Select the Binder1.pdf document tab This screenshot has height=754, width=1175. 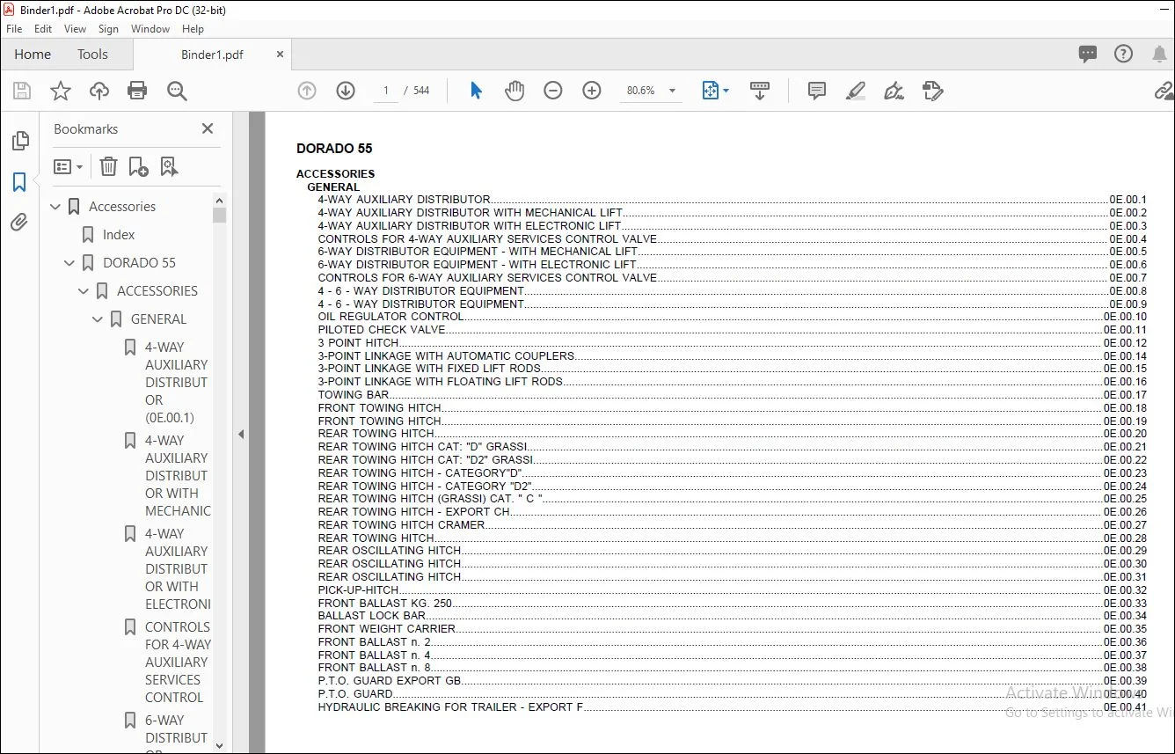[x=212, y=55]
